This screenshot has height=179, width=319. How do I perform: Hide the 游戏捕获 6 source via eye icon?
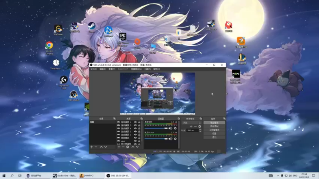(x=135, y=122)
